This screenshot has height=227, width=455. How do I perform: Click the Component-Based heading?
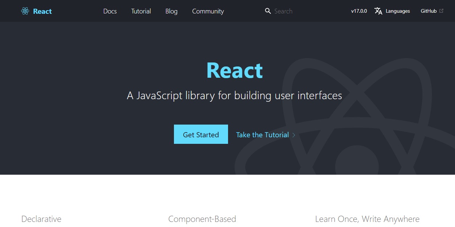tap(202, 219)
